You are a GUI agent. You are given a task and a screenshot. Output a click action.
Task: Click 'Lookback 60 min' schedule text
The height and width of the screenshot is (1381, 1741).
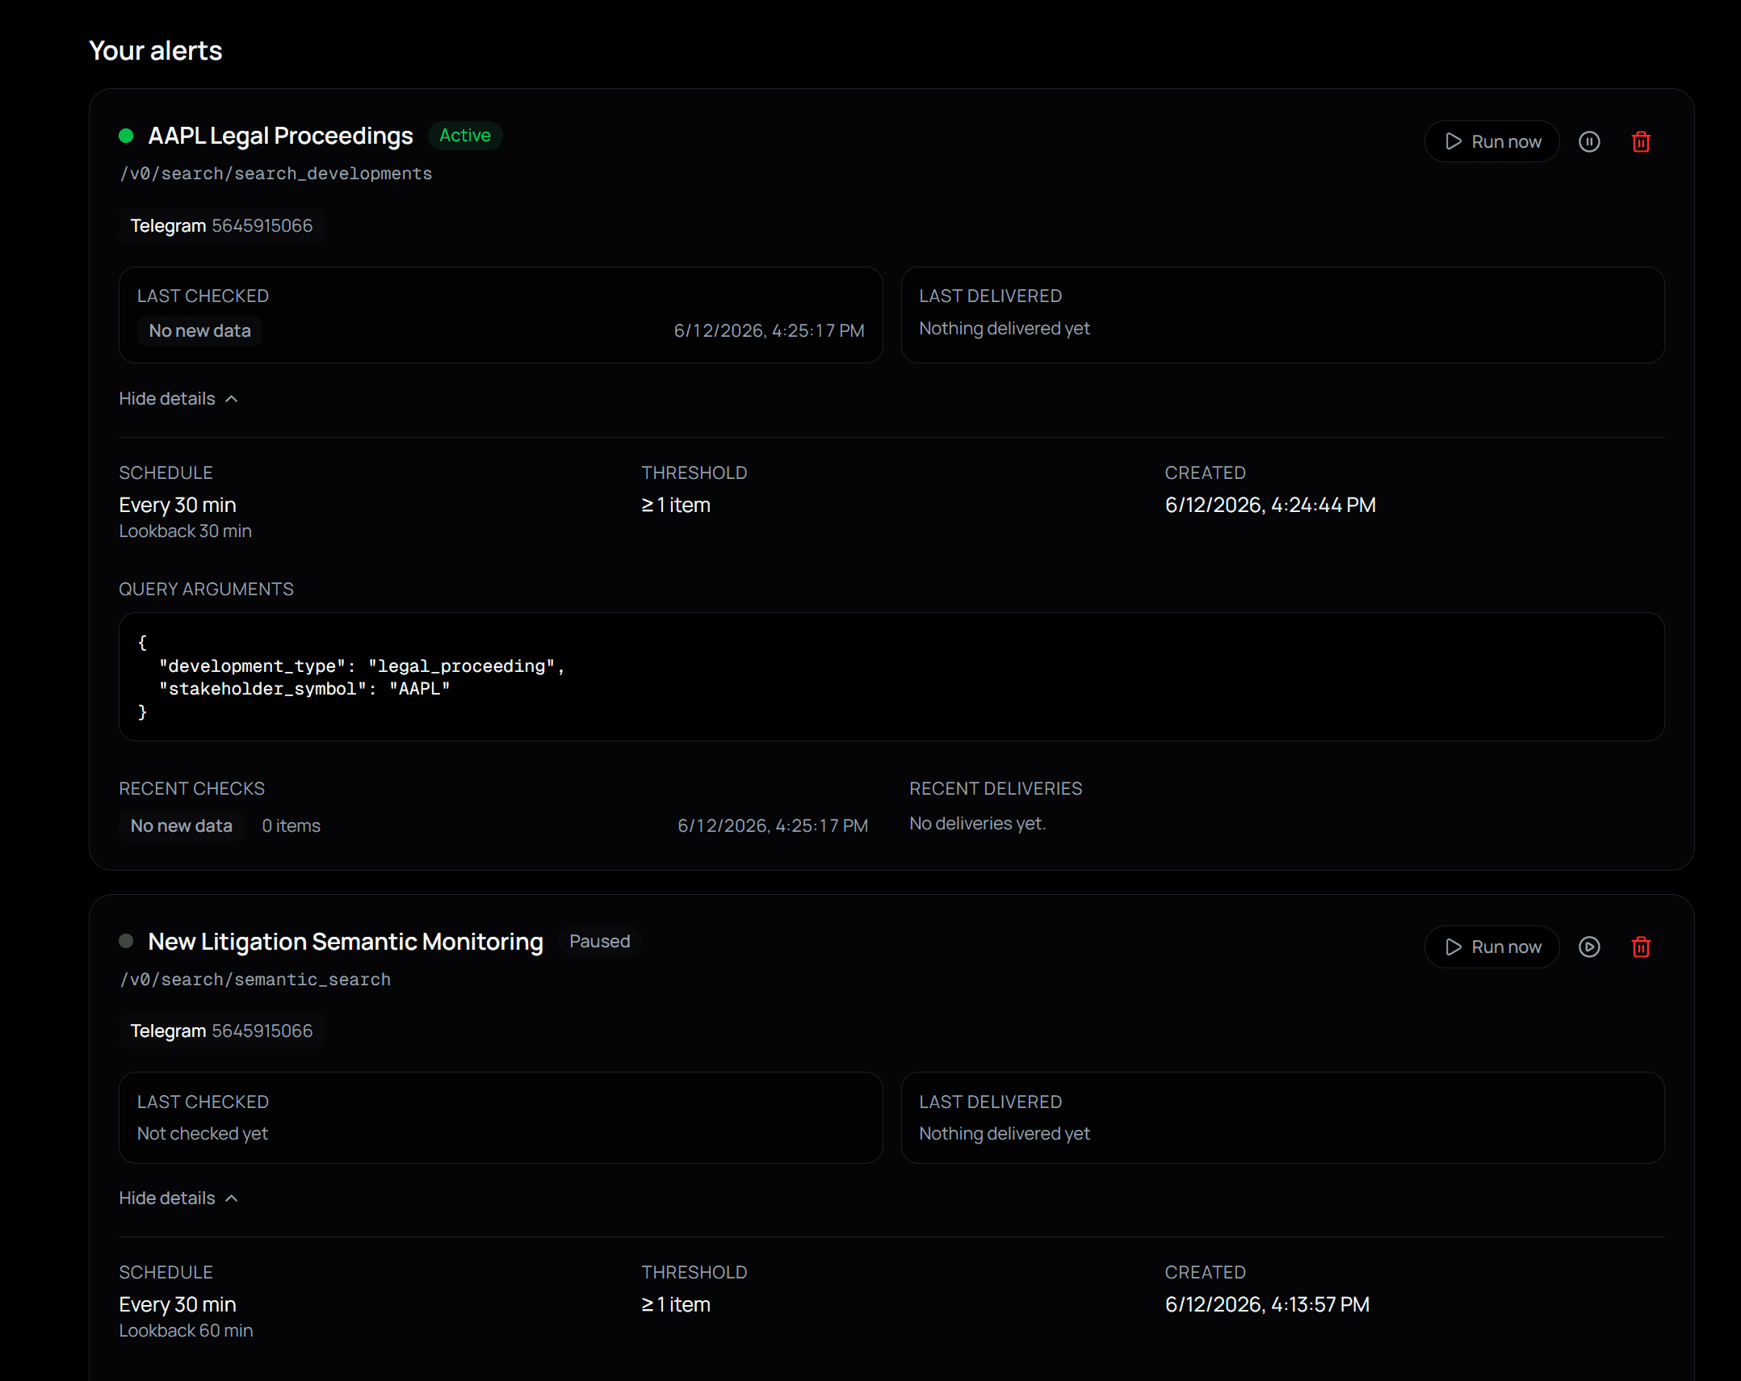pos(186,1331)
